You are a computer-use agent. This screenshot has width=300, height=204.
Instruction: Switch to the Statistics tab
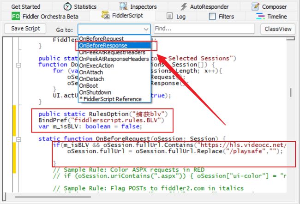coord(80,7)
